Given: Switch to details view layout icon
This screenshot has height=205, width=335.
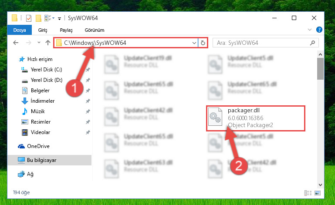Looking at the screenshot, I should pos(308,193).
